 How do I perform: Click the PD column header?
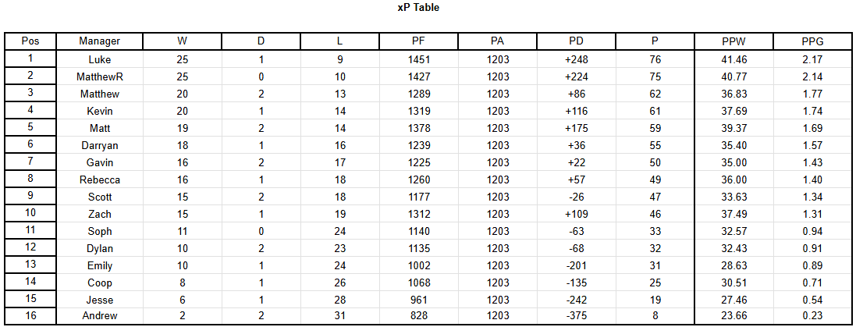pos(577,41)
